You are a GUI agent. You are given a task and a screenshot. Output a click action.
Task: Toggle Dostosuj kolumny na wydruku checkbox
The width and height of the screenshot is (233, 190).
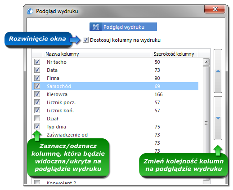tap(85, 40)
